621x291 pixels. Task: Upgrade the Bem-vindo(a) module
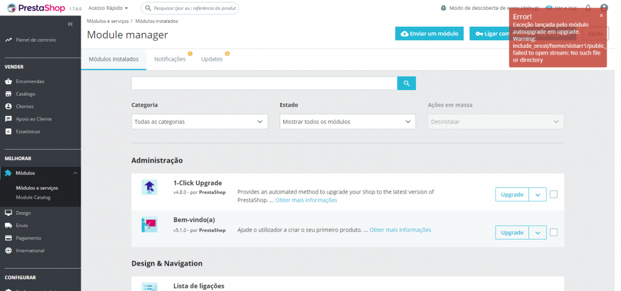tap(512, 233)
